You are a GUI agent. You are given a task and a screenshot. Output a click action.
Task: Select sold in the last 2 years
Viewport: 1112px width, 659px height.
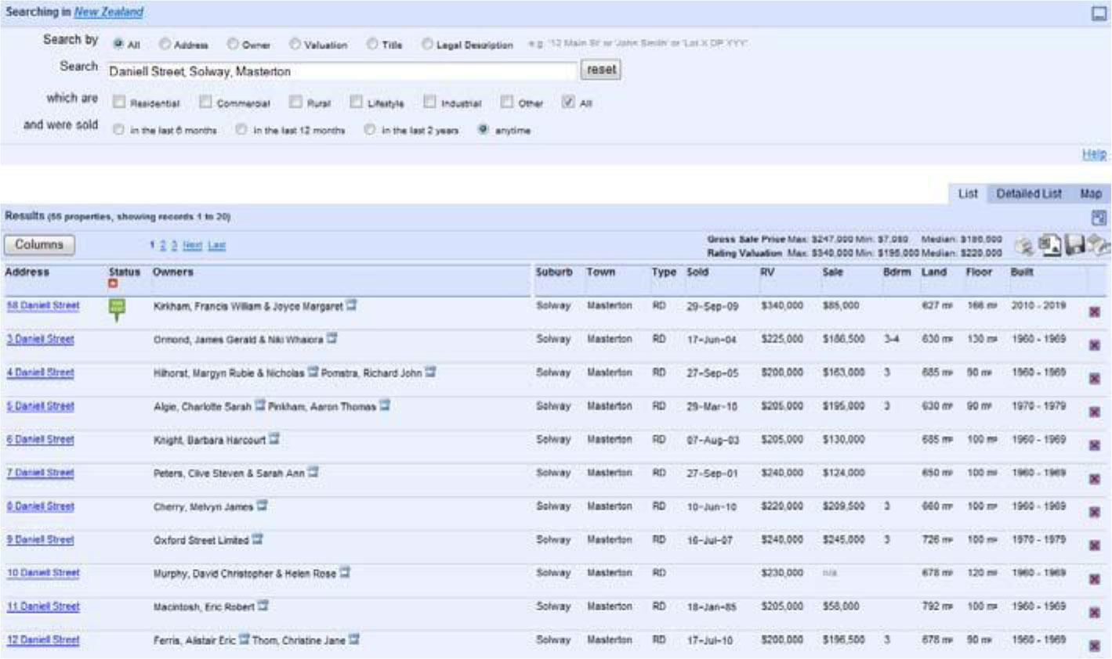point(370,129)
